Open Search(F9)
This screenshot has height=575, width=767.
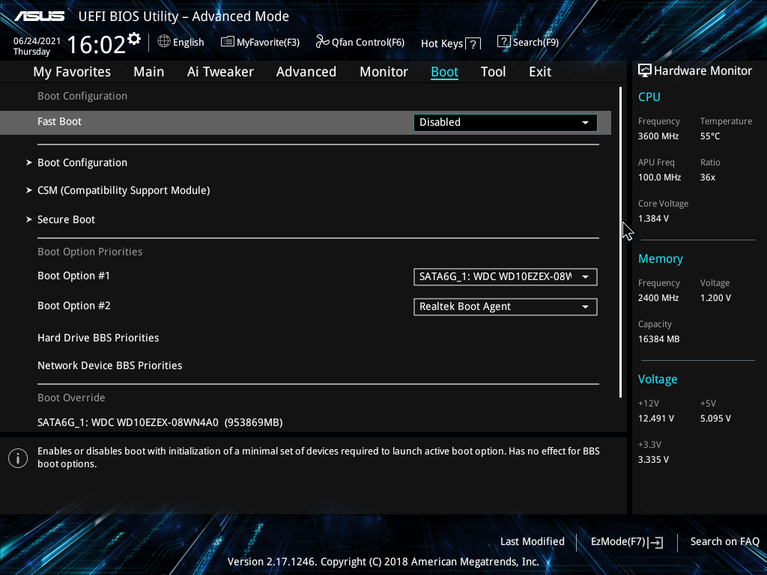[x=528, y=42]
